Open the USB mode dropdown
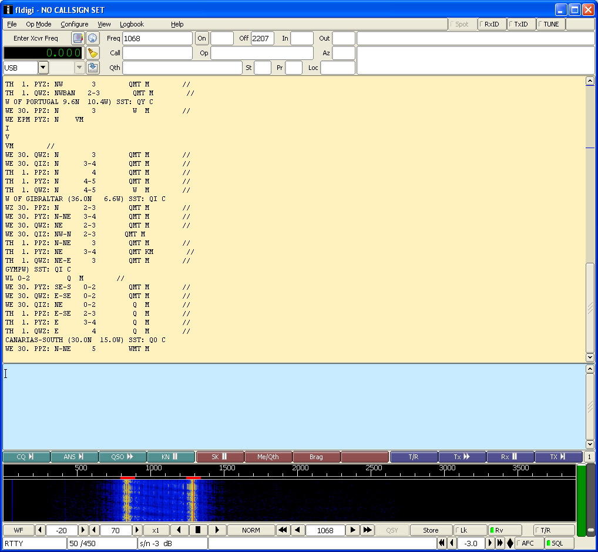The height and width of the screenshot is (552, 598). coord(43,68)
